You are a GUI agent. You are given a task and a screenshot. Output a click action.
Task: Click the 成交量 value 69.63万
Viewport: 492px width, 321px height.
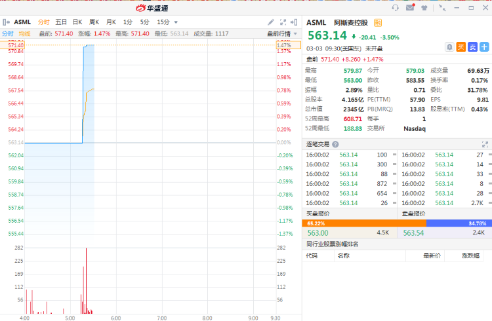478,71
